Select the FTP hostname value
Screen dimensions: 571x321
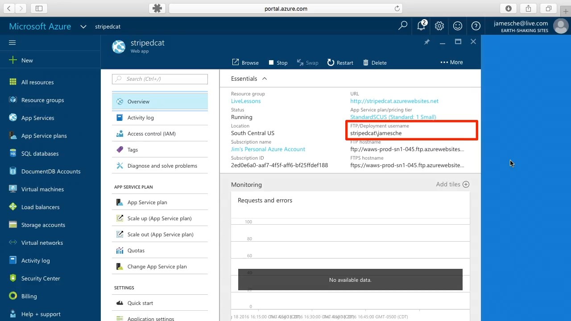tap(407, 149)
